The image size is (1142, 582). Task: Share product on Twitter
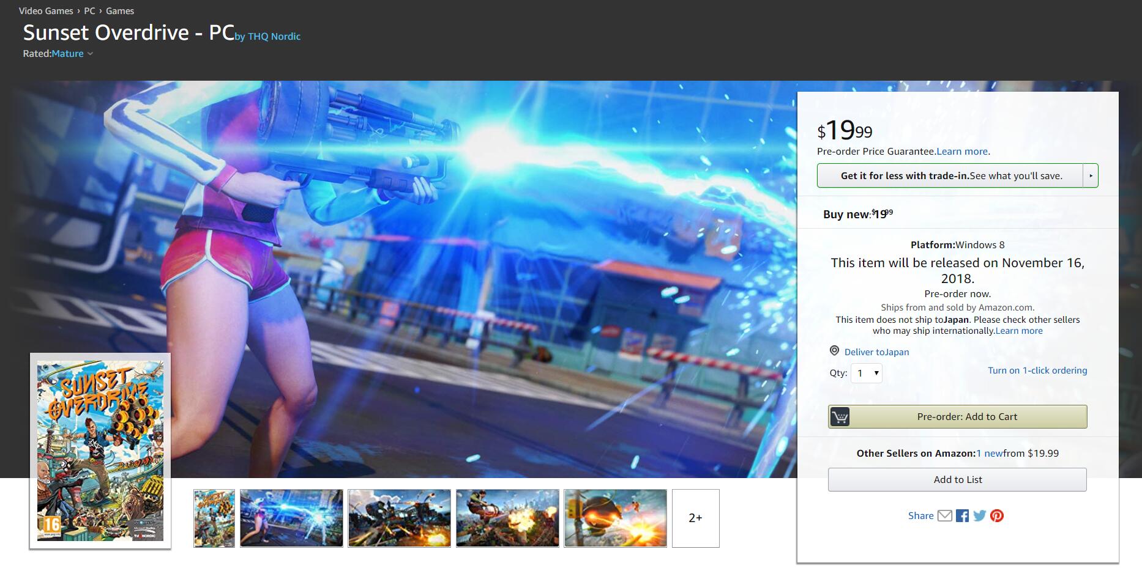tap(979, 515)
